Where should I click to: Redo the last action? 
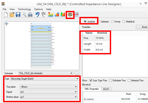click(44, 15)
